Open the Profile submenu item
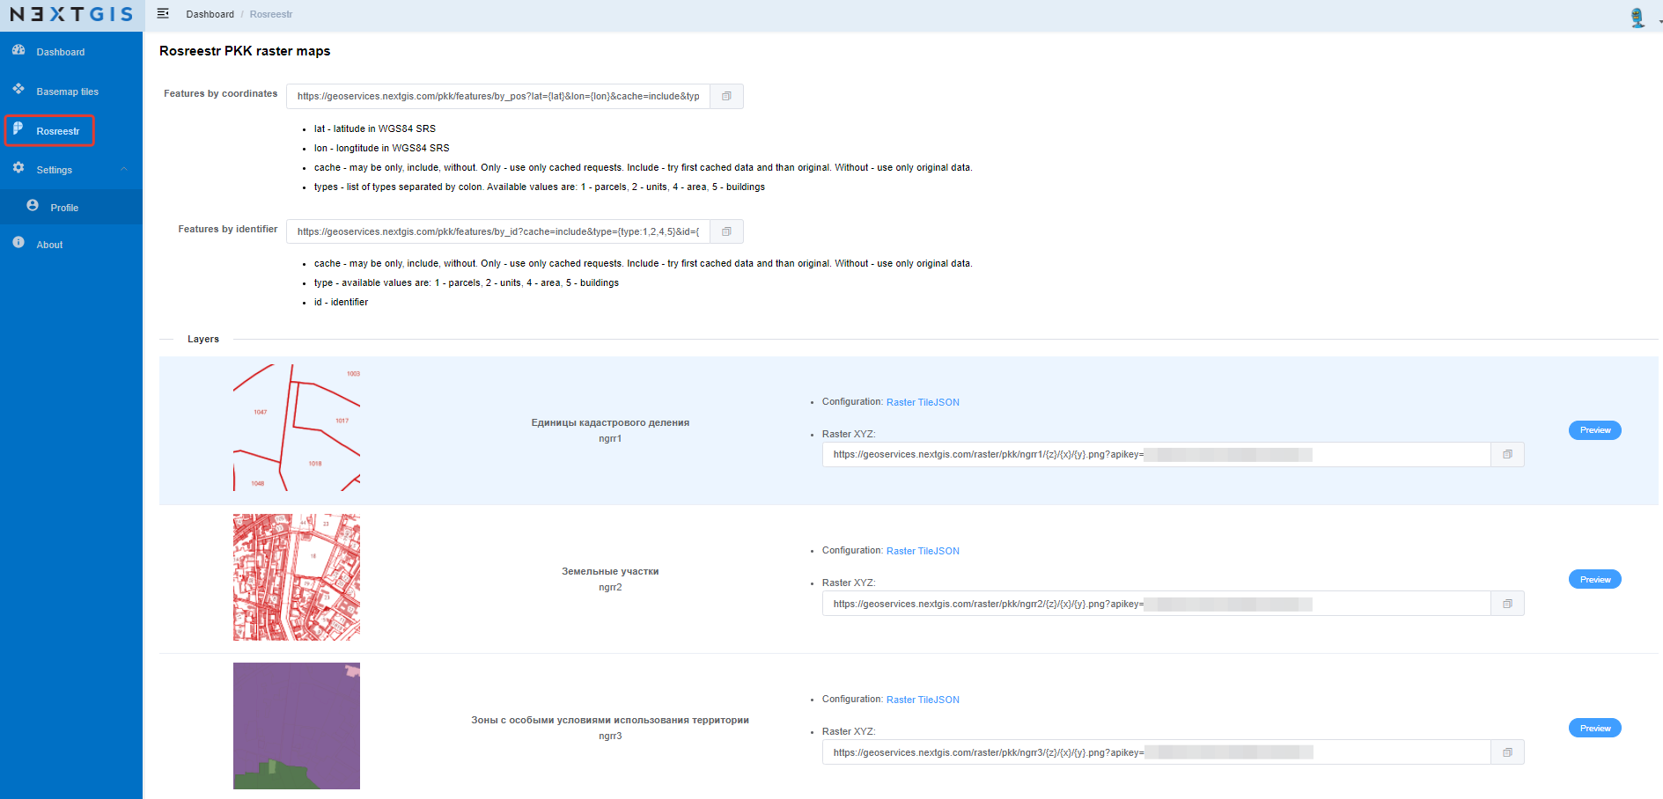 coord(71,208)
